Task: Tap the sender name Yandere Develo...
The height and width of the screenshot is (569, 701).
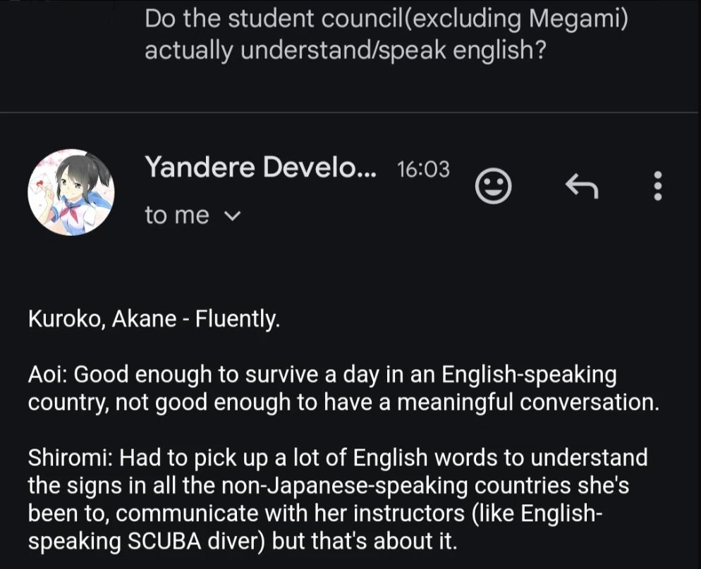Action: 260,168
